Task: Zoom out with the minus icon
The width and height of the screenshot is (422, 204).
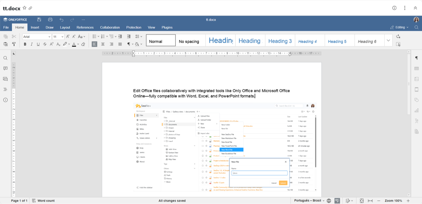Action: click(379, 201)
